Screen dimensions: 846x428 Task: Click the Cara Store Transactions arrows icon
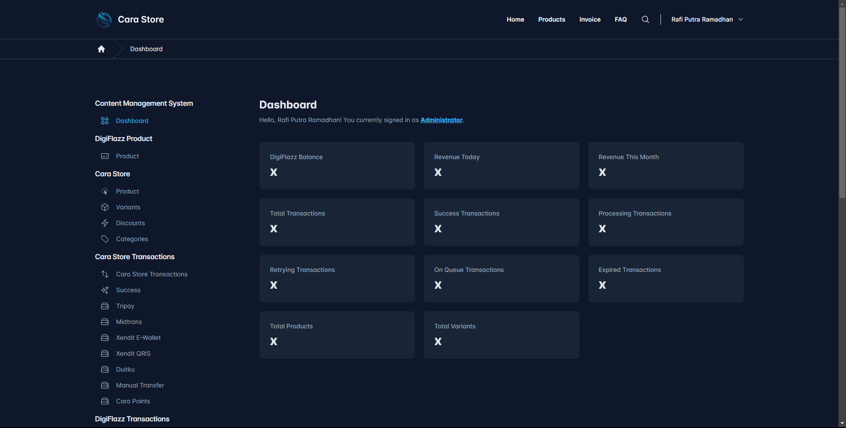pyautogui.click(x=105, y=274)
